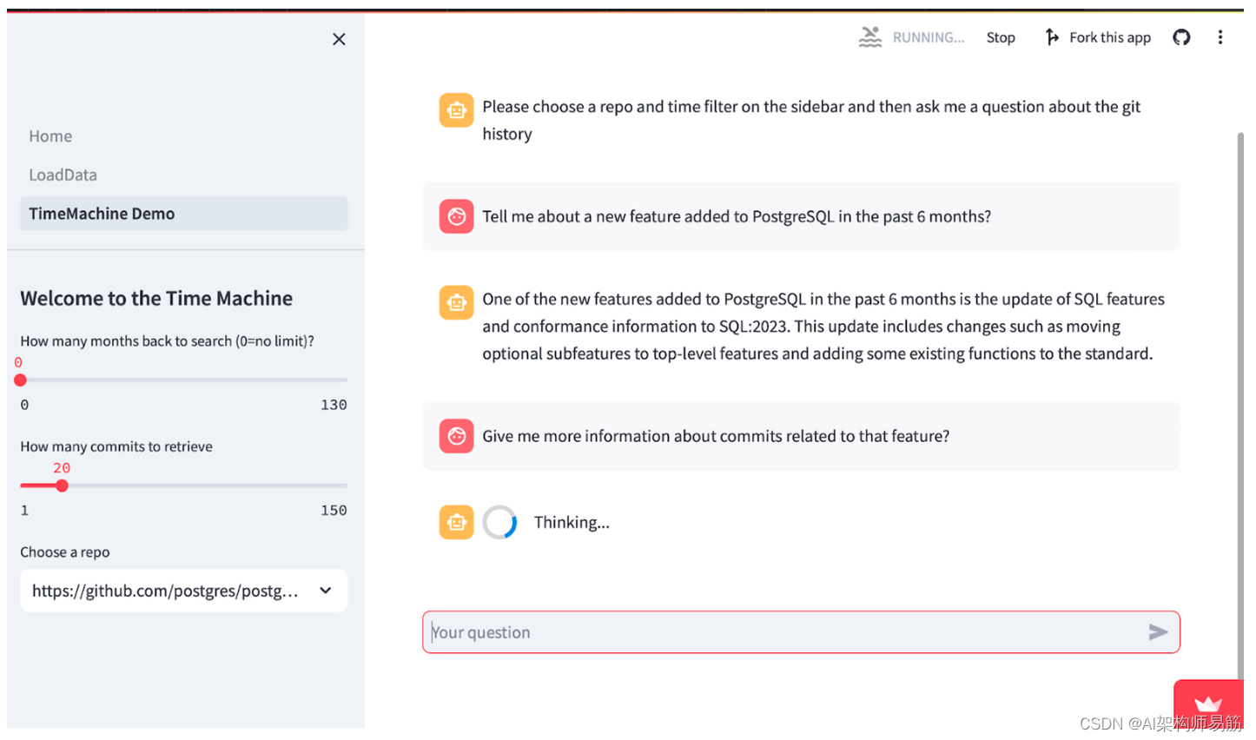The image size is (1256, 740).
Task: Click the Stop button
Action: point(1001,37)
